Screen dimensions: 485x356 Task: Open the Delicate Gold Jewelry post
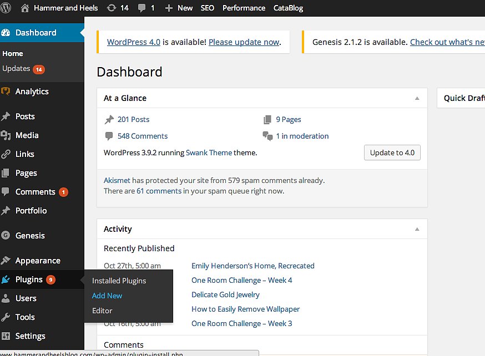[x=225, y=295]
